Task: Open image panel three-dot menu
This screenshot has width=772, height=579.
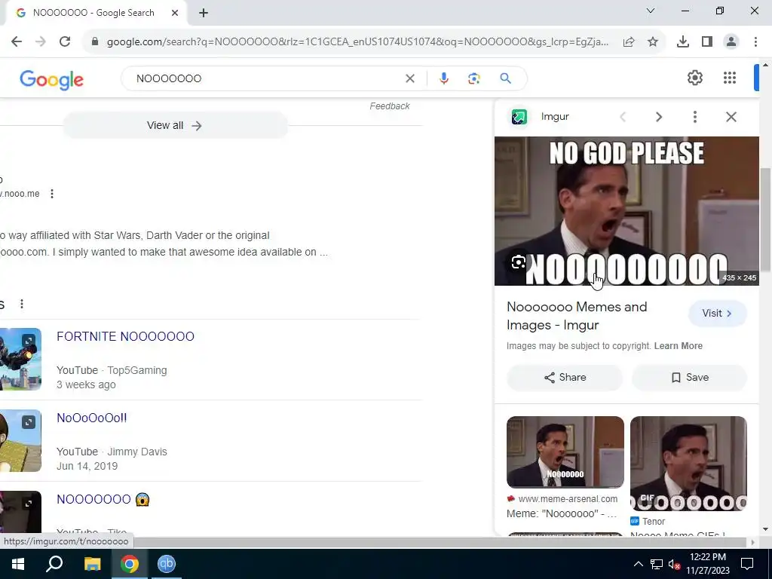Action: 694,117
